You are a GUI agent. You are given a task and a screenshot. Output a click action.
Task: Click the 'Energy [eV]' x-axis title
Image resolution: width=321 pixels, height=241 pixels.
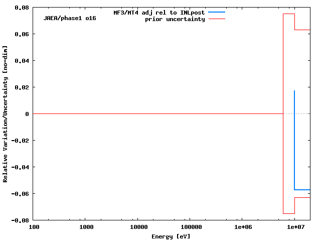click(171, 236)
